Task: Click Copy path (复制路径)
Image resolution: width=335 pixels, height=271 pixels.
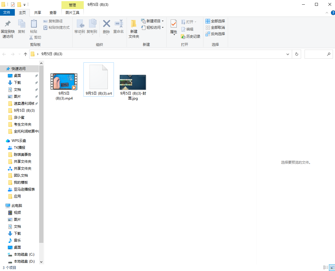Action: (x=53, y=21)
